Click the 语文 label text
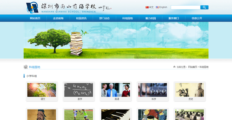 [43, 99]
